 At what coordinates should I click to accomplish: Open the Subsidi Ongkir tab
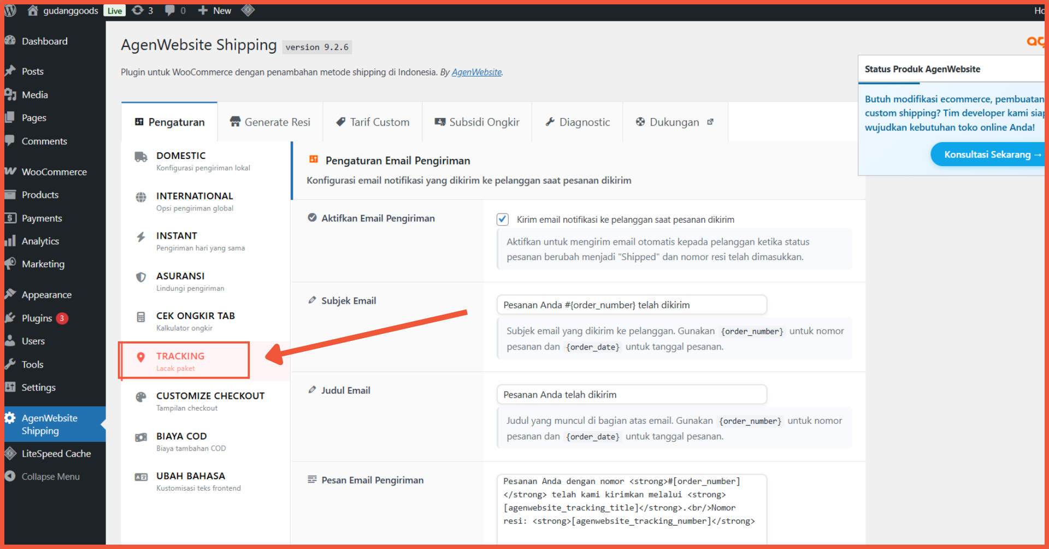pos(477,122)
